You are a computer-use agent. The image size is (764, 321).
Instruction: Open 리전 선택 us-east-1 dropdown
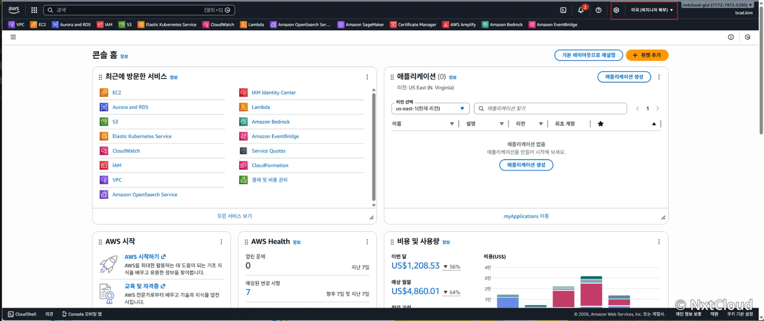430,109
